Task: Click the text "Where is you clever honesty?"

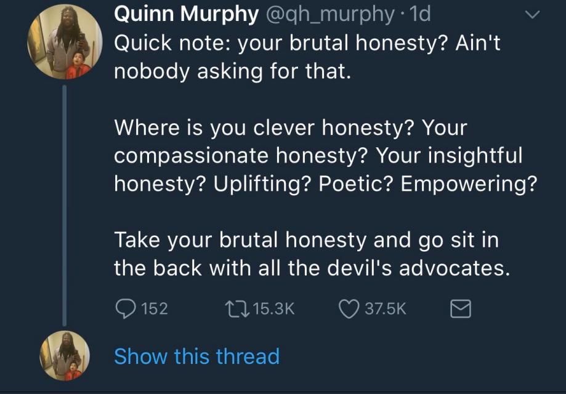Action: (268, 128)
